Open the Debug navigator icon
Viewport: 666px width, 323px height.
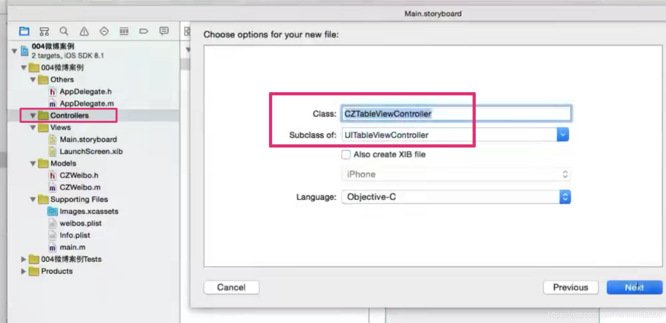(x=124, y=31)
